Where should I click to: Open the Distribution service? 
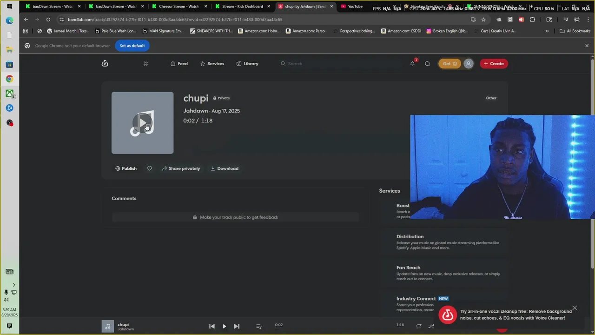pos(410,236)
